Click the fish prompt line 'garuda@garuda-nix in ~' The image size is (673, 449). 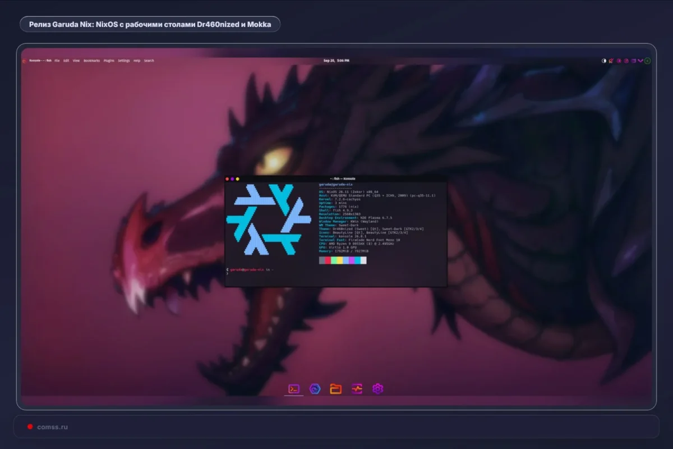pos(250,269)
